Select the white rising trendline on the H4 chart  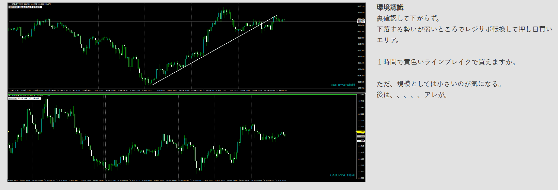point(213,50)
